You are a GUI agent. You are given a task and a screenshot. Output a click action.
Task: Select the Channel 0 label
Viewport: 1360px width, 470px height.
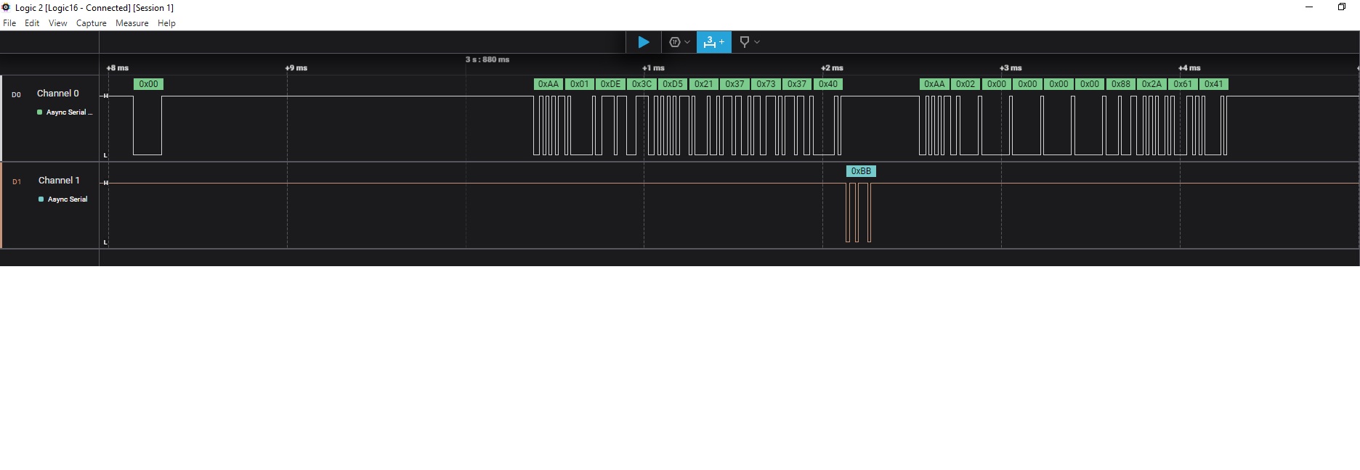pyautogui.click(x=57, y=94)
